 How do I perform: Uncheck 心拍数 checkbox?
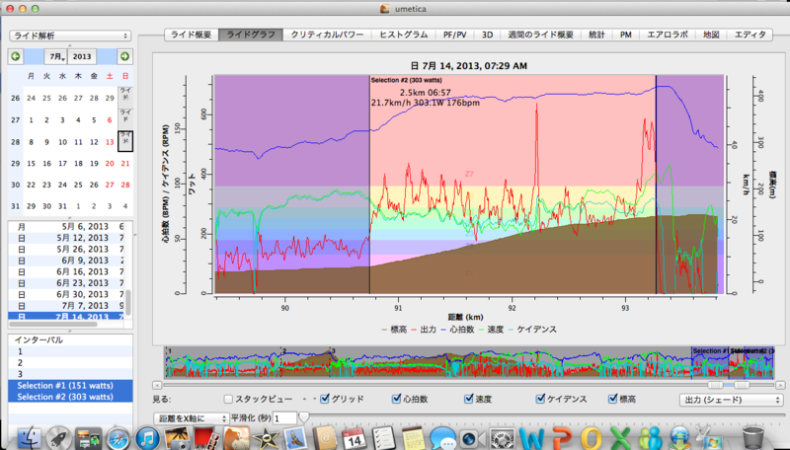[x=397, y=399]
